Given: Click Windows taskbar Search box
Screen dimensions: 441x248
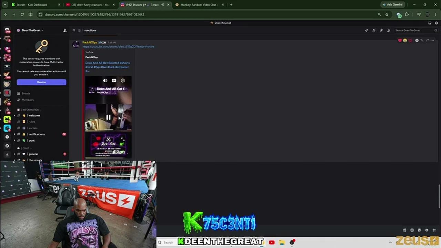Looking at the screenshot, I should point(166,242).
